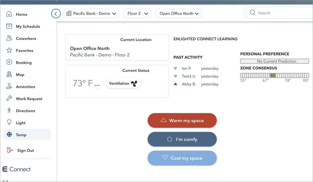Collapse the sidebar with the back arrow
The image size is (313, 182).
(x=56, y=13)
